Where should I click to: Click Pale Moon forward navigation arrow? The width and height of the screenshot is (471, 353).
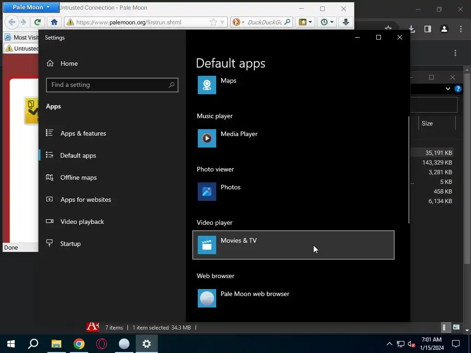click(23, 22)
